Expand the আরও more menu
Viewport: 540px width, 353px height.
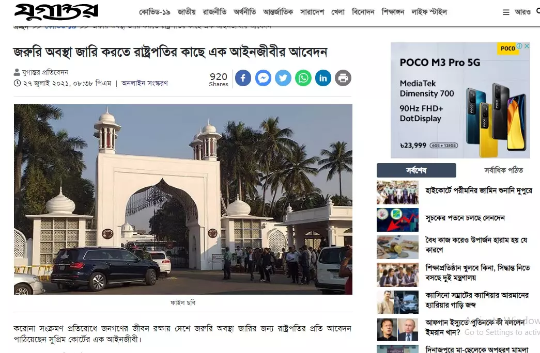(522, 12)
